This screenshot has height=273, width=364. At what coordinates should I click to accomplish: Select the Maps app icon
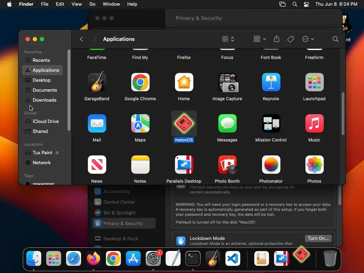(x=140, y=123)
